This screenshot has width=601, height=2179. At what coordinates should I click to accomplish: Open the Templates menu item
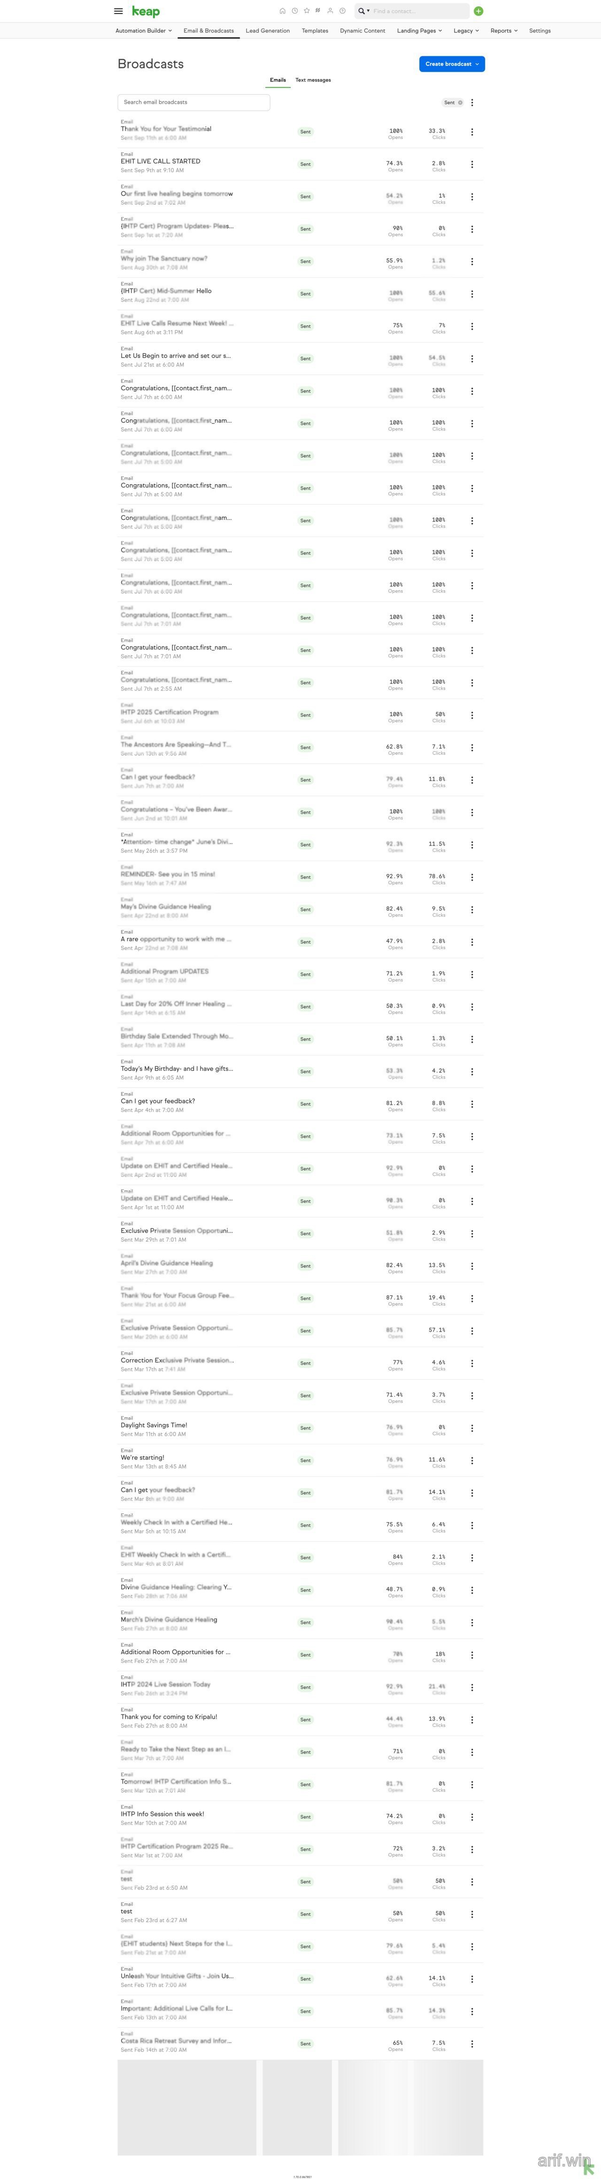[x=315, y=31]
